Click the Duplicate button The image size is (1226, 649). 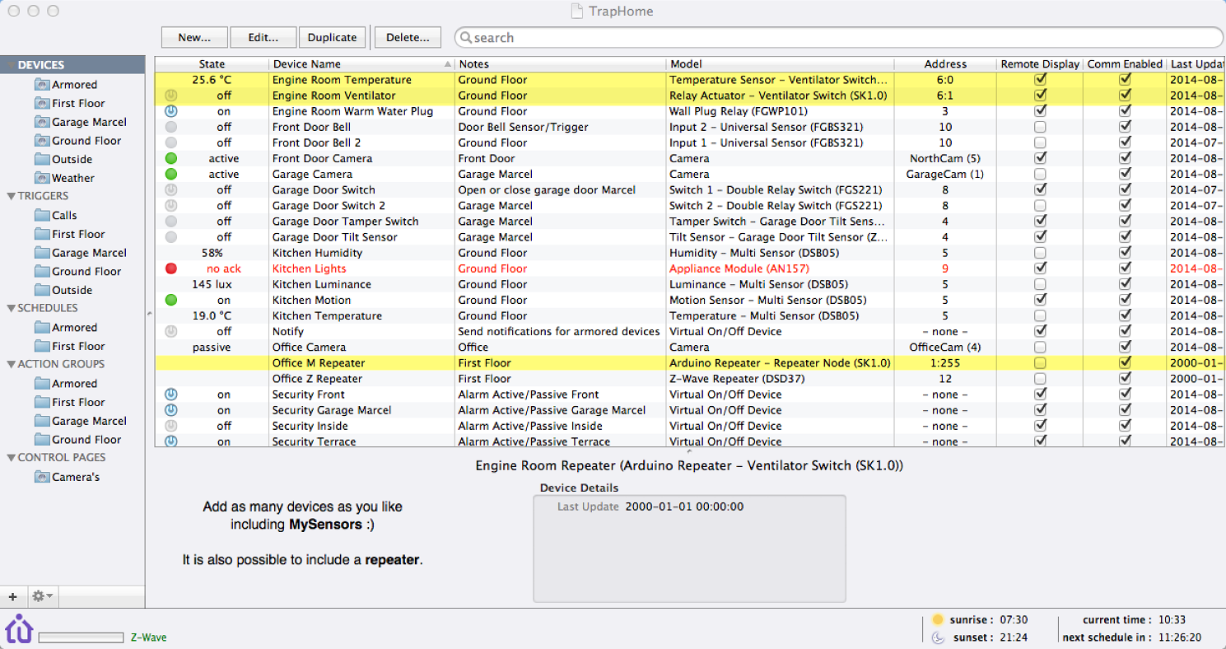coord(333,37)
